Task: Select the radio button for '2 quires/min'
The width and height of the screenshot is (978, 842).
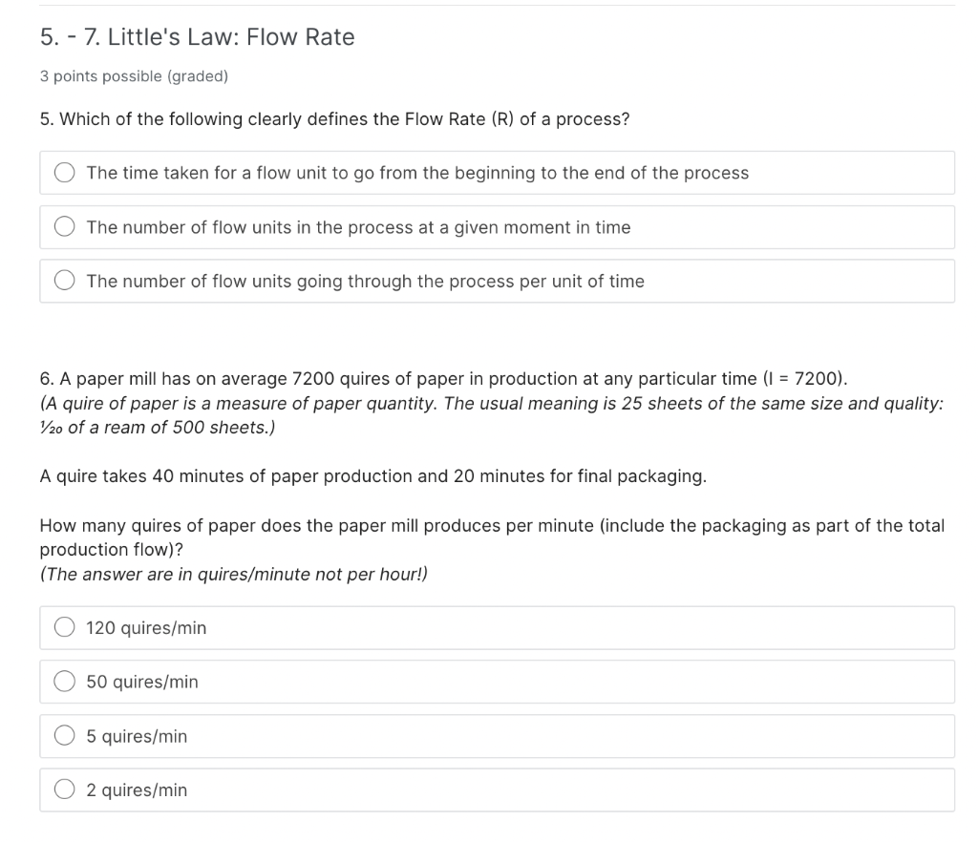Action: tap(64, 789)
